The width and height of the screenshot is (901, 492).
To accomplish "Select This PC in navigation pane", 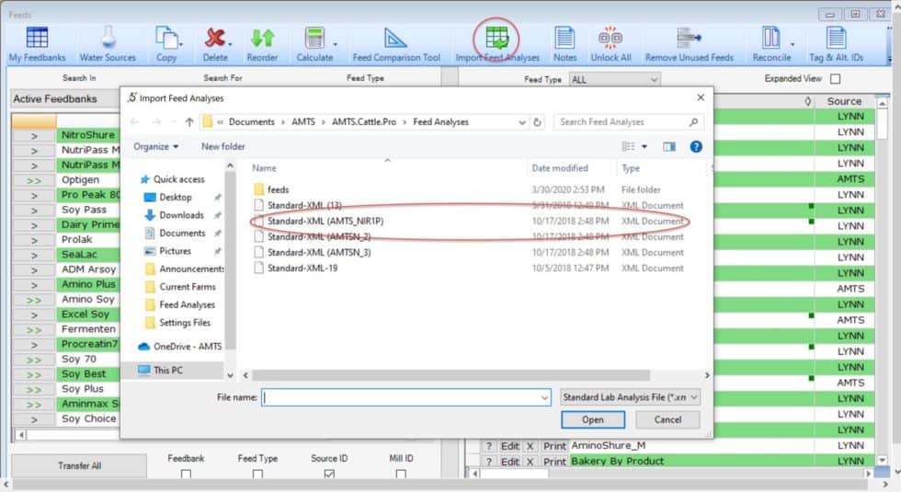I will tap(161, 370).
